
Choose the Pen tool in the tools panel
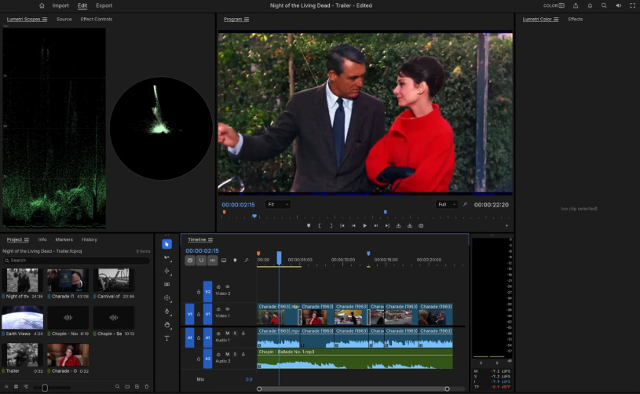[167, 312]
